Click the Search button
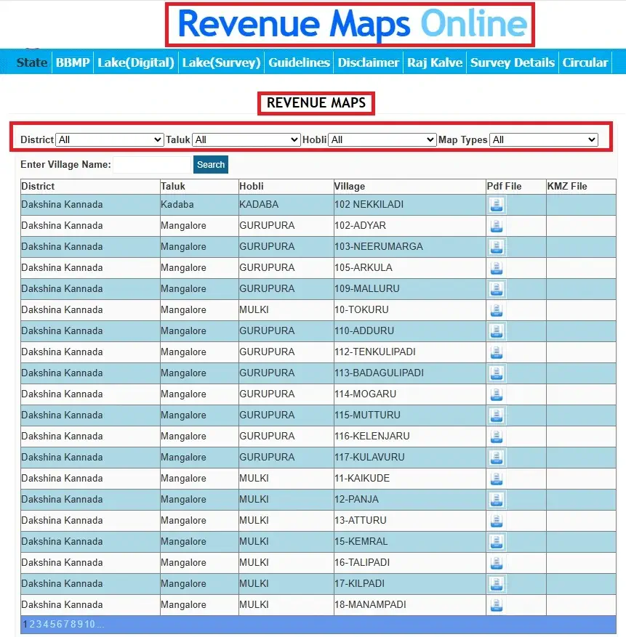 (x=211, y=165)
